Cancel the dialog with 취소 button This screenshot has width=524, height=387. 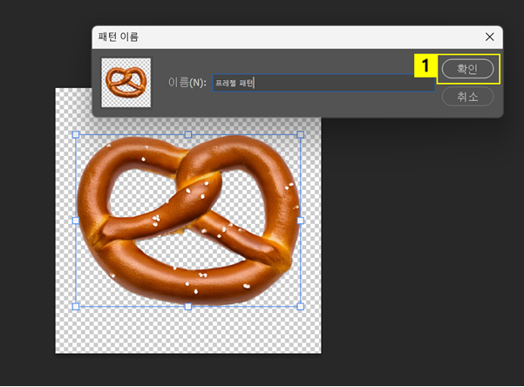click(x=467, y=97)
